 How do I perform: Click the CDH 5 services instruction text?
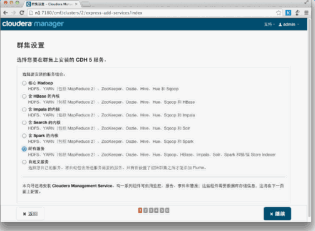click(x=61, y=60)
